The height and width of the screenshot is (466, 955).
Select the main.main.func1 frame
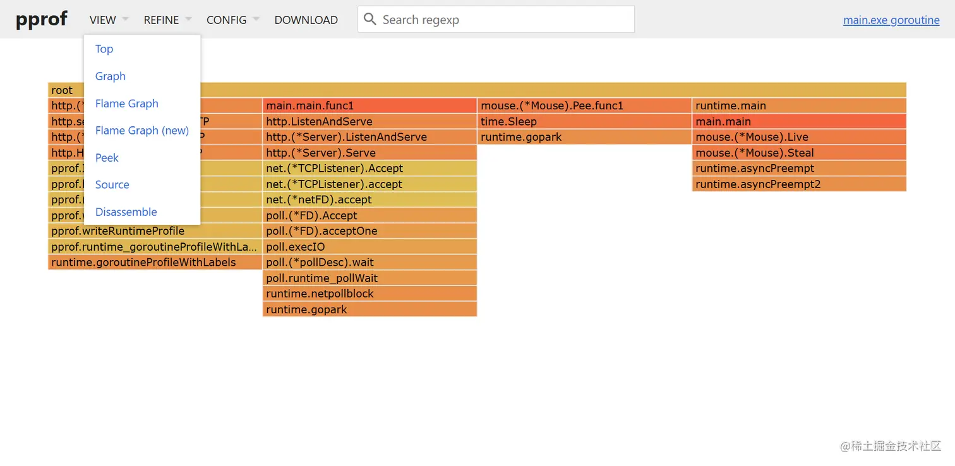(369, 105)
